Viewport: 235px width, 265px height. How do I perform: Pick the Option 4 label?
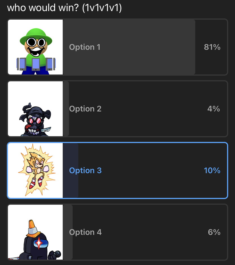tap(85, 232)
